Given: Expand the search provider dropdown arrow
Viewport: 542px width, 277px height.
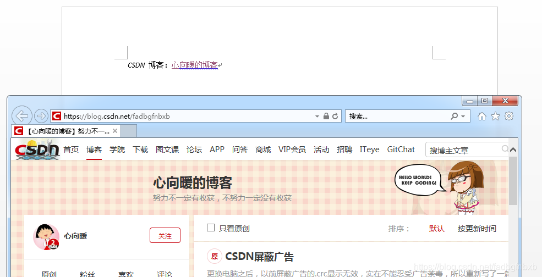Looking at the screenshot, I should click(x=463, y=117).
